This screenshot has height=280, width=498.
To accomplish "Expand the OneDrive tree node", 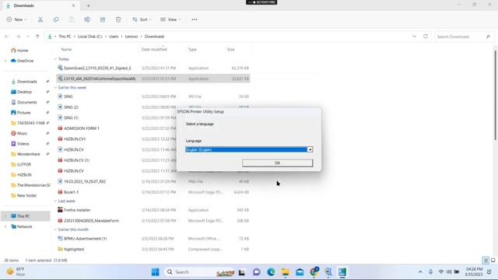I will click(x=5, y=61).
